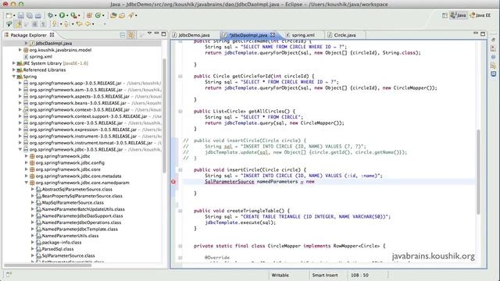Viewport: 500px width, 281px height.
Task: Click the editor vertical scrollbar
Action: tap(478, 172)
